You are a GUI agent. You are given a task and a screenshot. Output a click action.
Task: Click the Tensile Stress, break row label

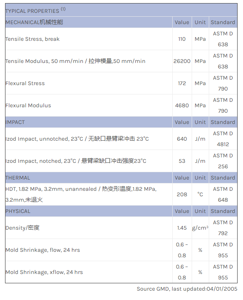(x=33, y=39)
